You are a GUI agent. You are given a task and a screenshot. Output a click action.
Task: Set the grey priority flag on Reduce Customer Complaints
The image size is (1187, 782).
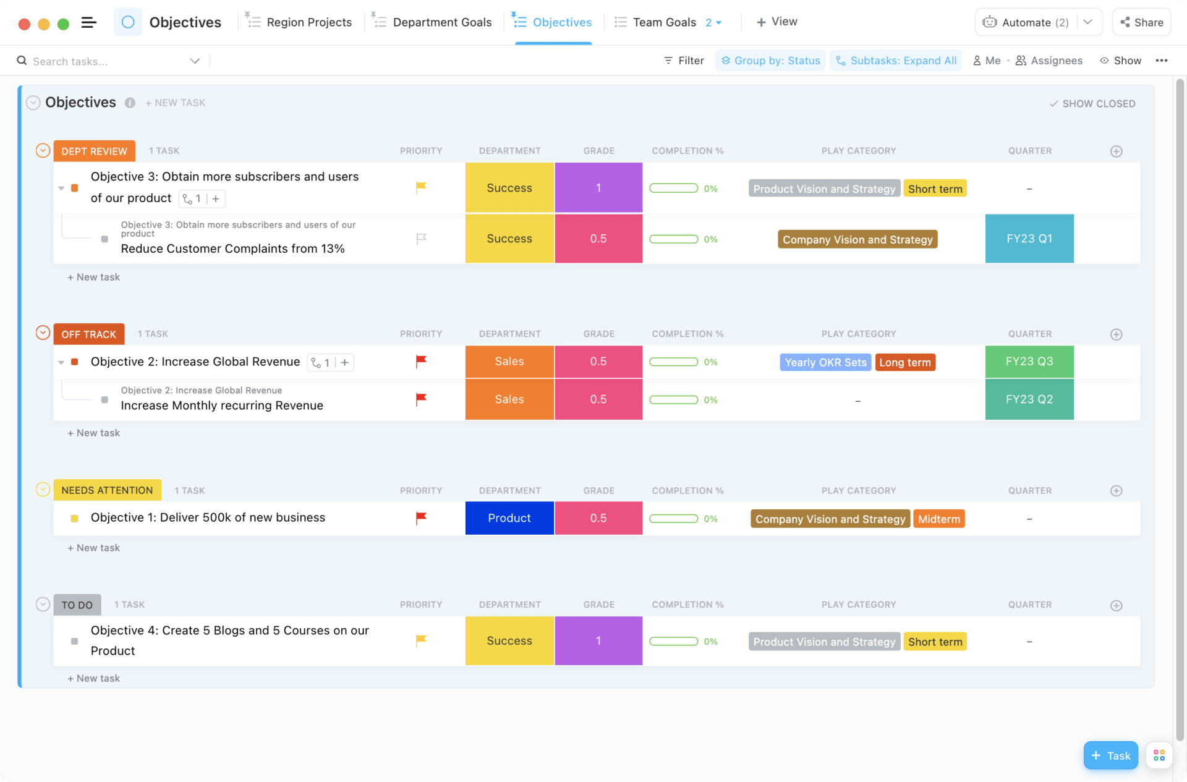coord(421,239)
